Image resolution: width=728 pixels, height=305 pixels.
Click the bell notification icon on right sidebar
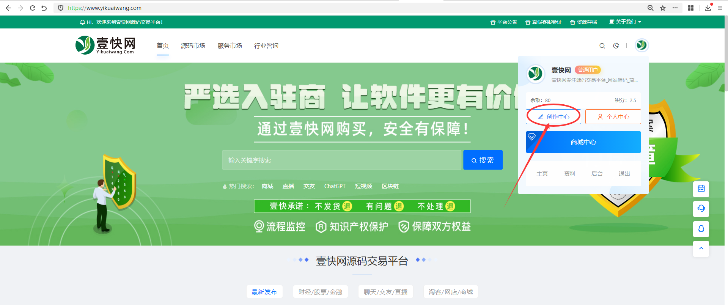(x=701, y=228)
